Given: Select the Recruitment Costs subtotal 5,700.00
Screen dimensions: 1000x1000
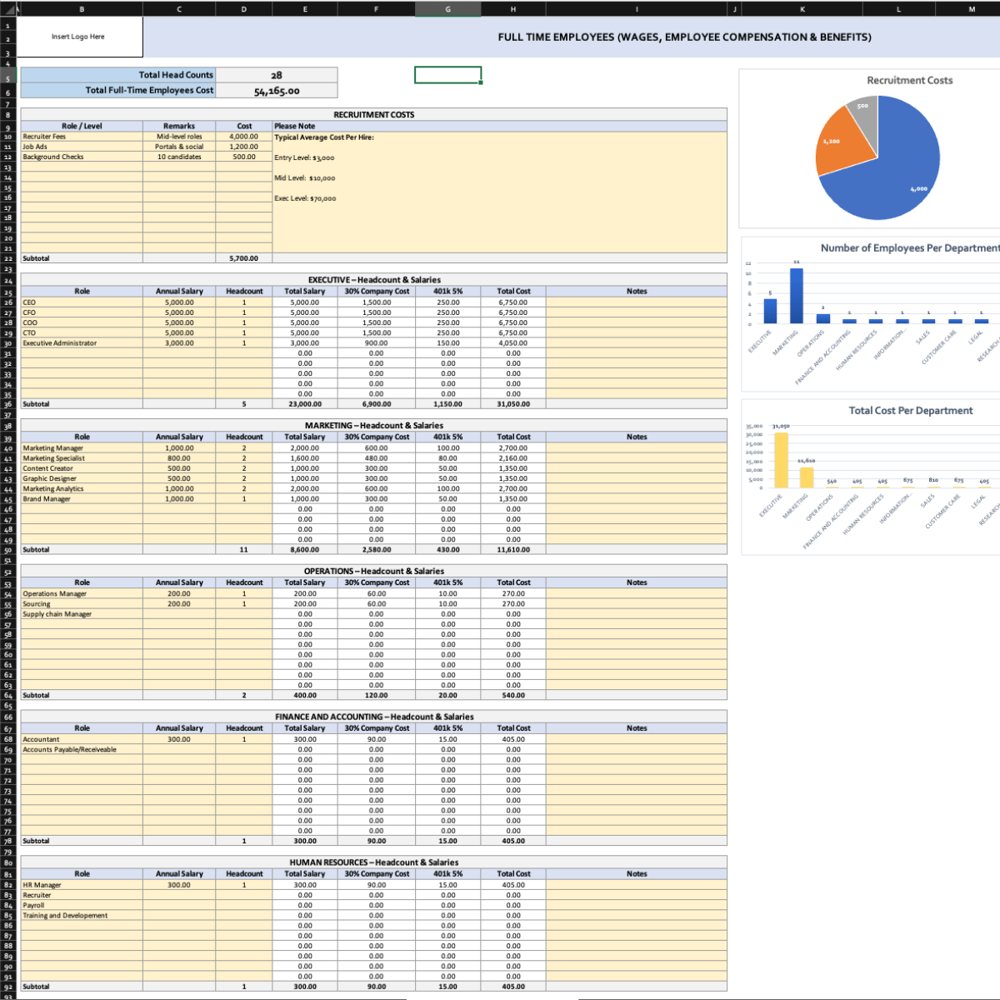Looking at the screenshot, I should pyautogui.click(x=243, y=258).
